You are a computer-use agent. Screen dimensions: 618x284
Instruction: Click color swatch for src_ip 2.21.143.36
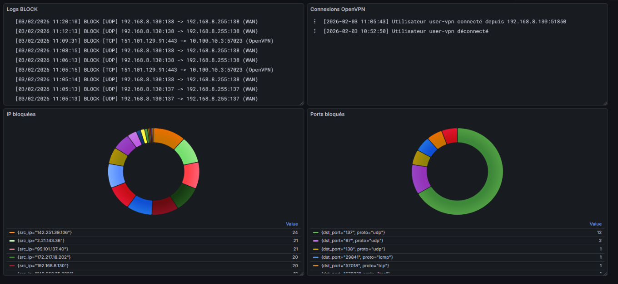12,241
